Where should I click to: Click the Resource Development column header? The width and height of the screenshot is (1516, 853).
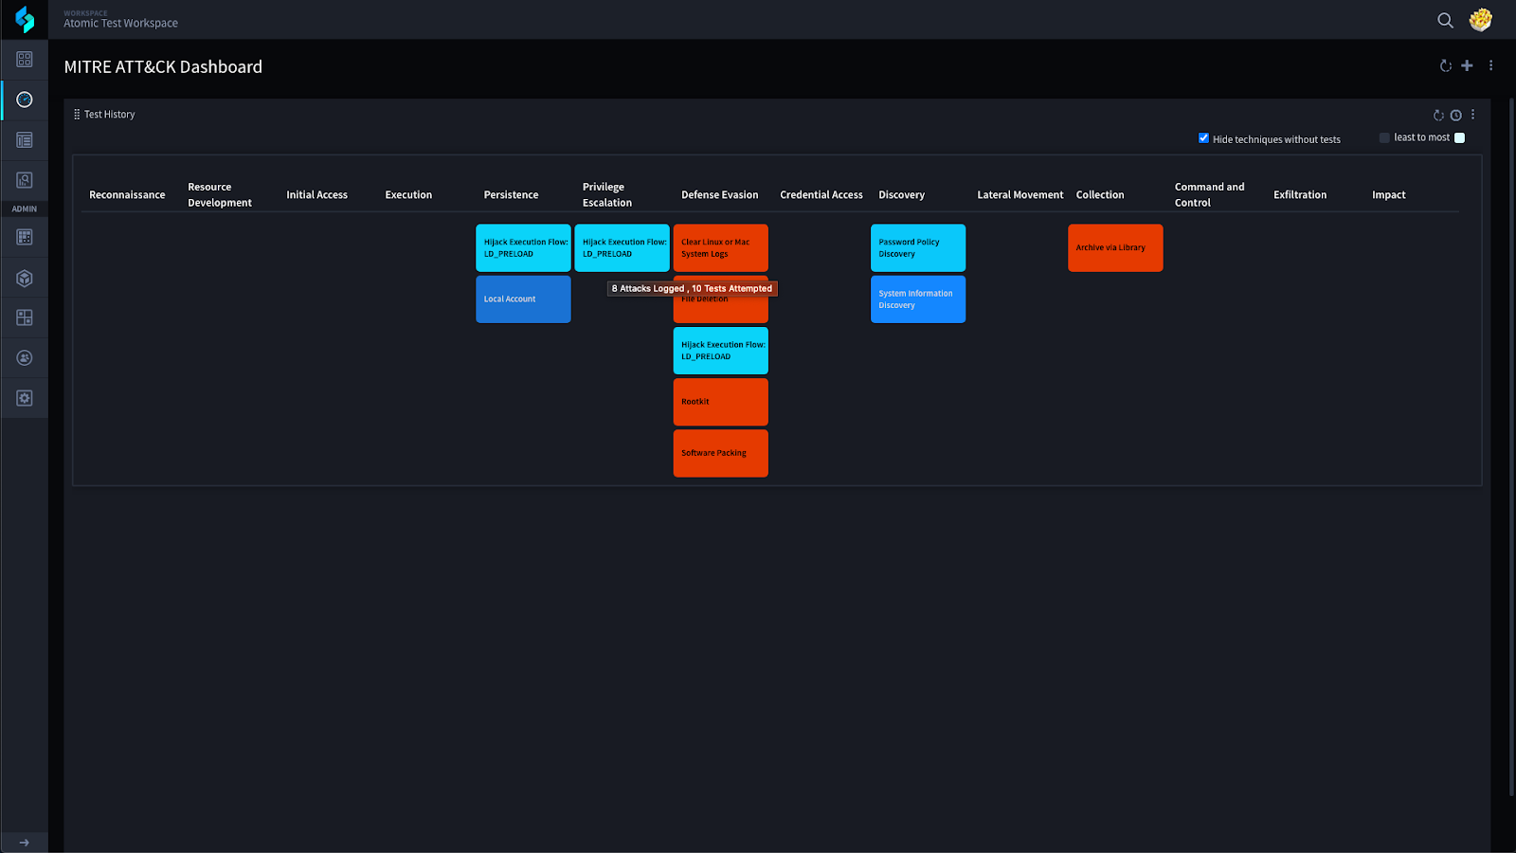(x=220, y=194)
